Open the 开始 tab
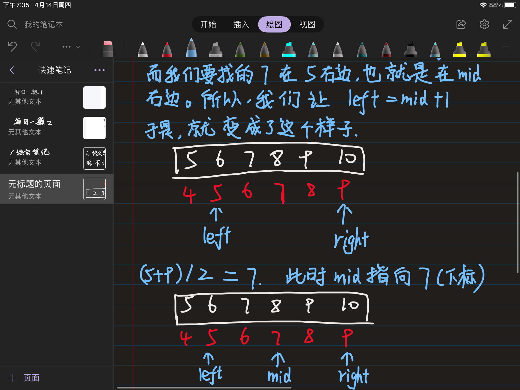 pyautogui.click(x=208, y=24)
